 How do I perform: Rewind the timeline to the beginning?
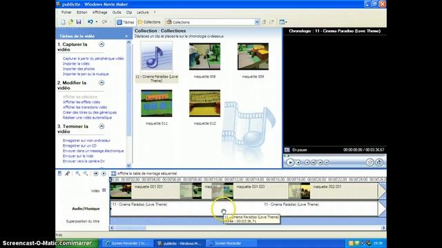pos(96,174)
